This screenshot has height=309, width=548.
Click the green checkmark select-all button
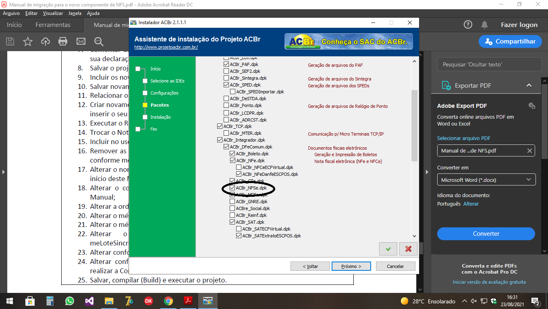coord(388,249)
